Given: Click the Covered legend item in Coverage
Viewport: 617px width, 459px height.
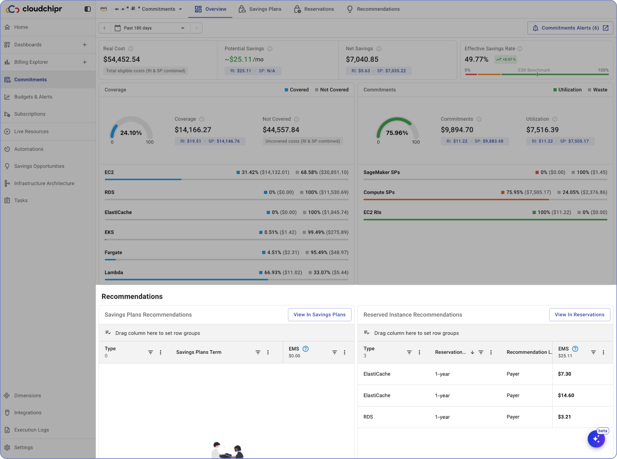Looking at the screenshot, I should [296, 90].
